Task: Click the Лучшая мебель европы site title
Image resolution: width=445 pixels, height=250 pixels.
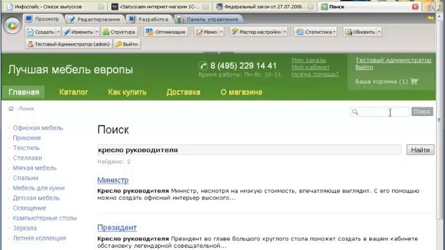Action: [x=70, y=69]
